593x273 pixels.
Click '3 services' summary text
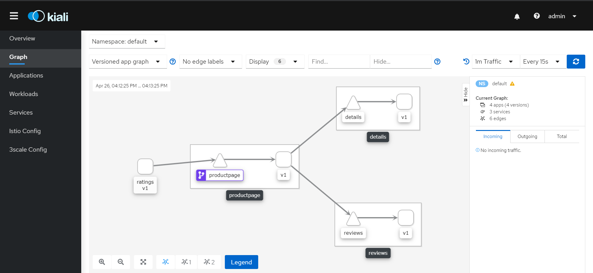[x=500, y=112]
